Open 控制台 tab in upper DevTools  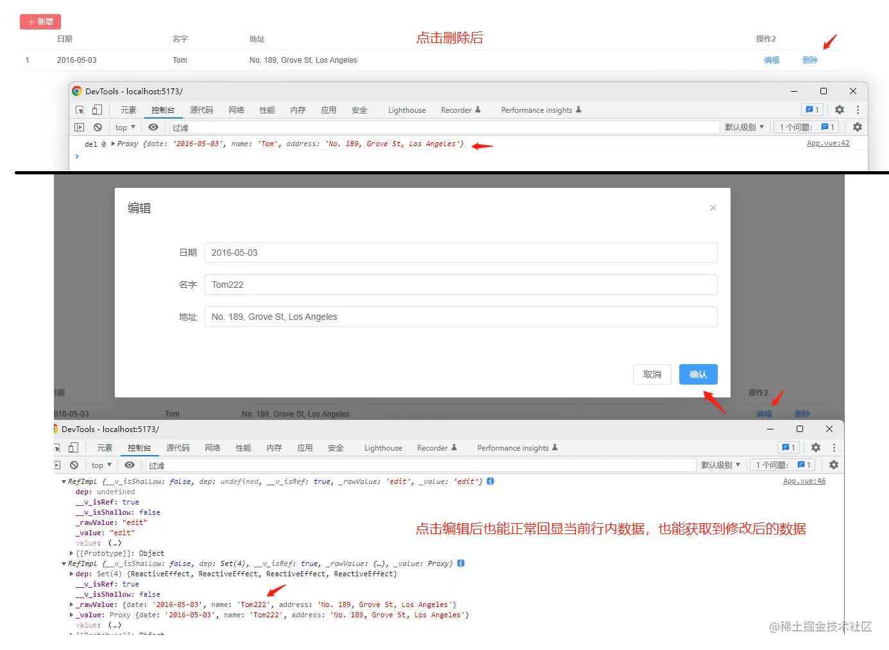pyautogui.click(x=163, y=110)
